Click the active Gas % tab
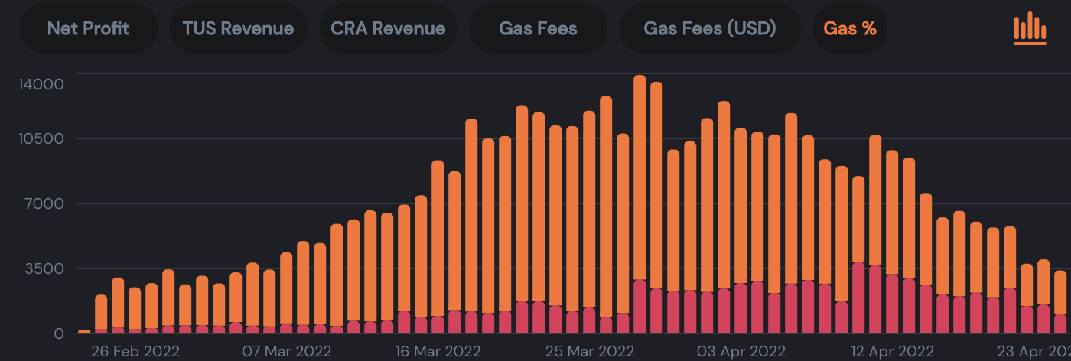 tap(850, 28)
